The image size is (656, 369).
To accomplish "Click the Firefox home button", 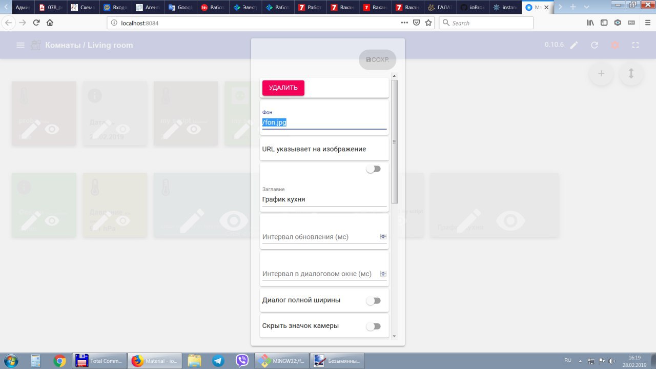I will click(x=50, y=23).
